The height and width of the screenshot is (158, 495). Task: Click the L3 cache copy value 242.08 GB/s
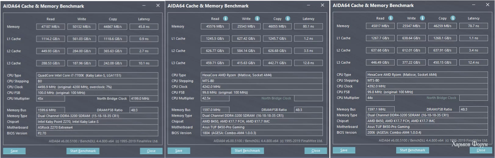(x=113, y=63)
